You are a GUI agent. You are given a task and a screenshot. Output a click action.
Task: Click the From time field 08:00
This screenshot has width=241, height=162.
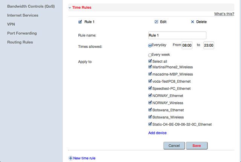tap(187, 45)
